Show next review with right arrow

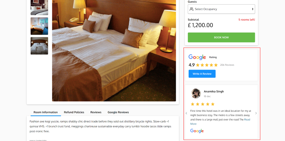(x=256, y=113)
